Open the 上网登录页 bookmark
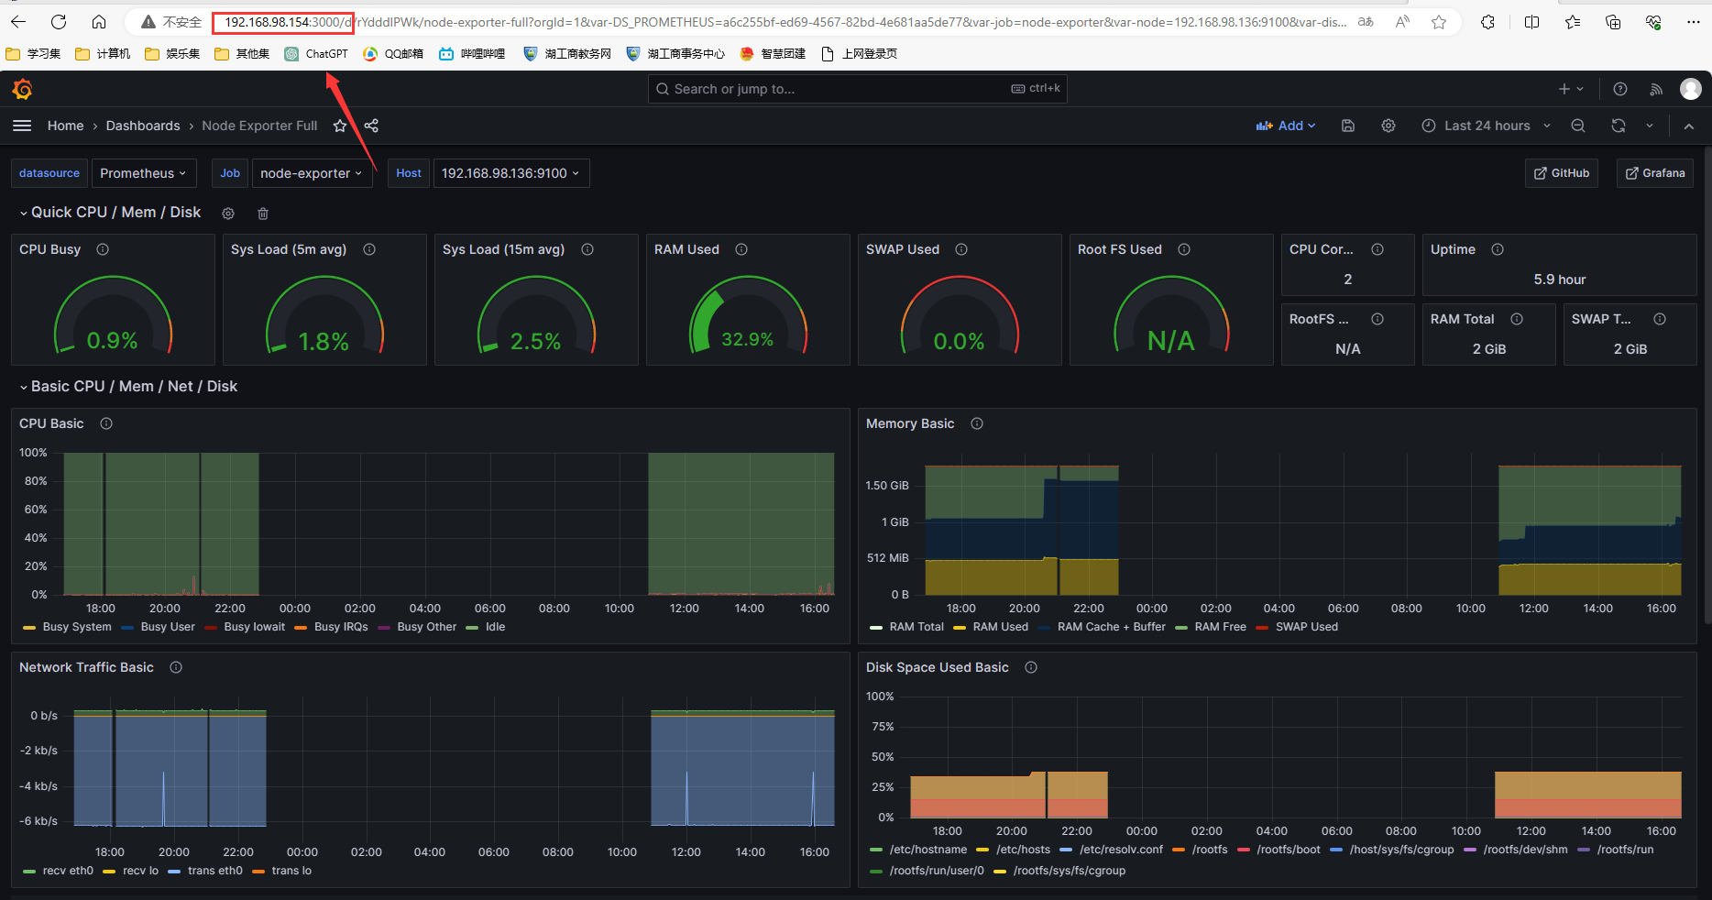This screenshot has width=1712, height=900. (859, 54)
